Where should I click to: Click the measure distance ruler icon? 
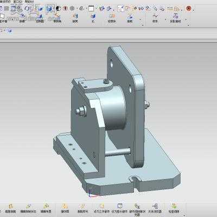pyautogui.click(x=170, y=8)
